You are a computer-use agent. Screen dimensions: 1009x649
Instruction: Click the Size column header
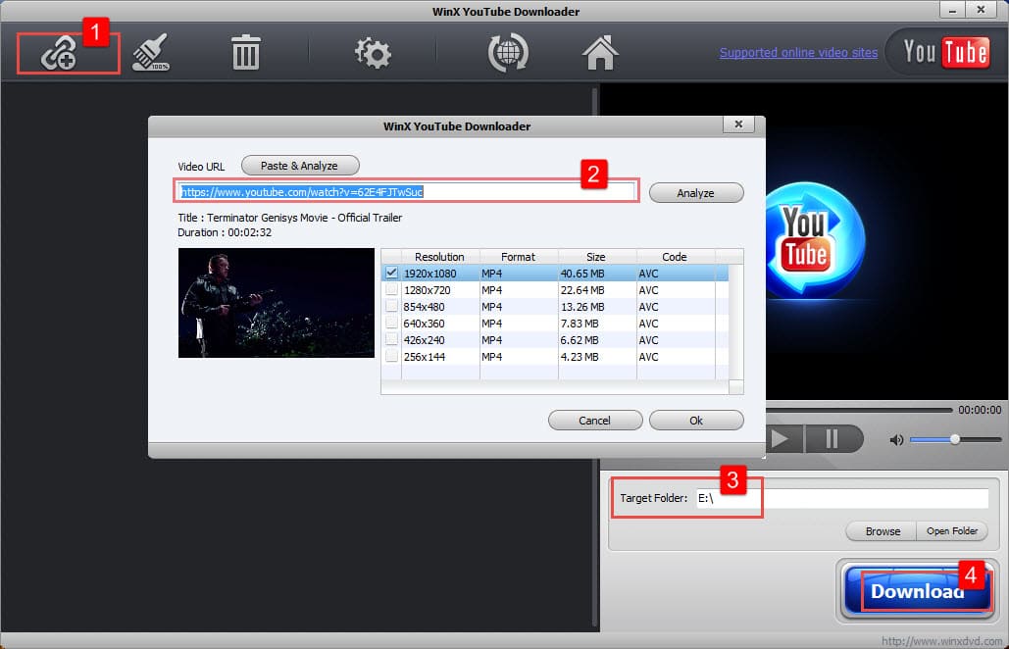(596, 257)
